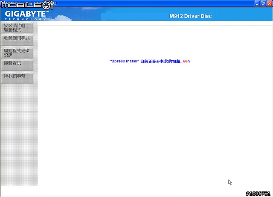
Task: Minimize the M912 Driver Disc window
Action: [257, 3]
